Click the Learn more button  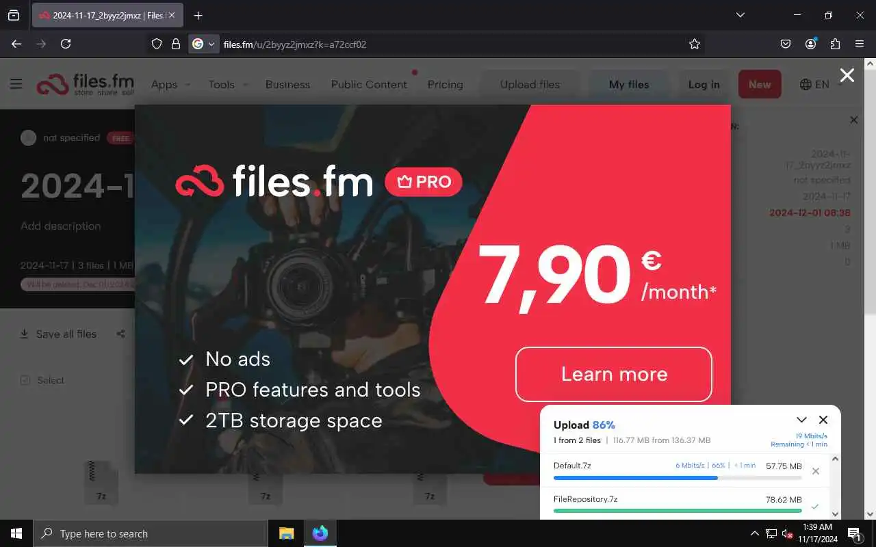pyautogui.click(x=614, y=374)
